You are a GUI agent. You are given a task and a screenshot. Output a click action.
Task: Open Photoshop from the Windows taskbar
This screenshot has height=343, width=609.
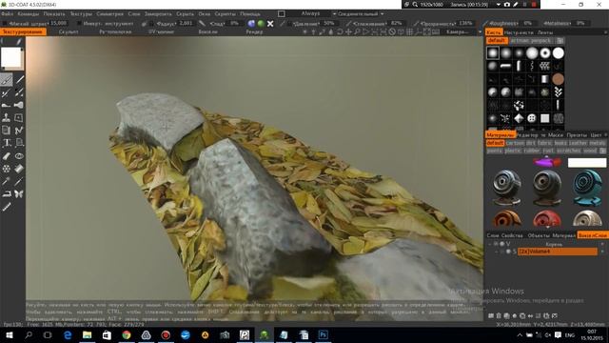point(324,334)
